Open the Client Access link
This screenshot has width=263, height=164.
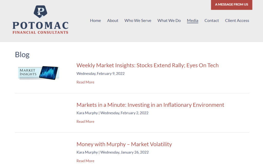click(x=237, y=20)
